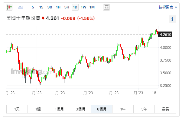Image resolution: width=182 pixels, height=118 pixels.
Task: Click the 3.7500 axis label
Action: [165, 60]
